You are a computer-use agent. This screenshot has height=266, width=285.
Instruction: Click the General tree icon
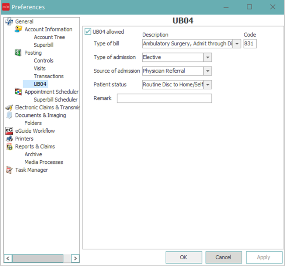click(9, 21)
